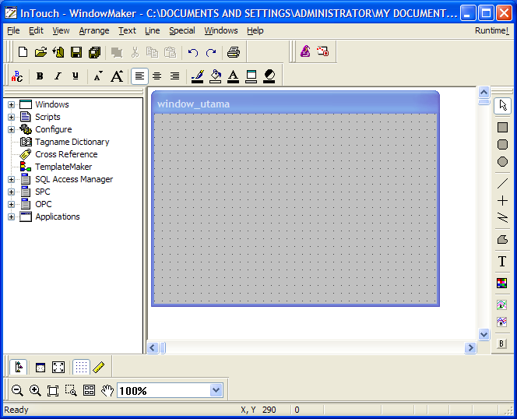Enlarge font size with large A icon
517x419 pixels.
(117, 76)
